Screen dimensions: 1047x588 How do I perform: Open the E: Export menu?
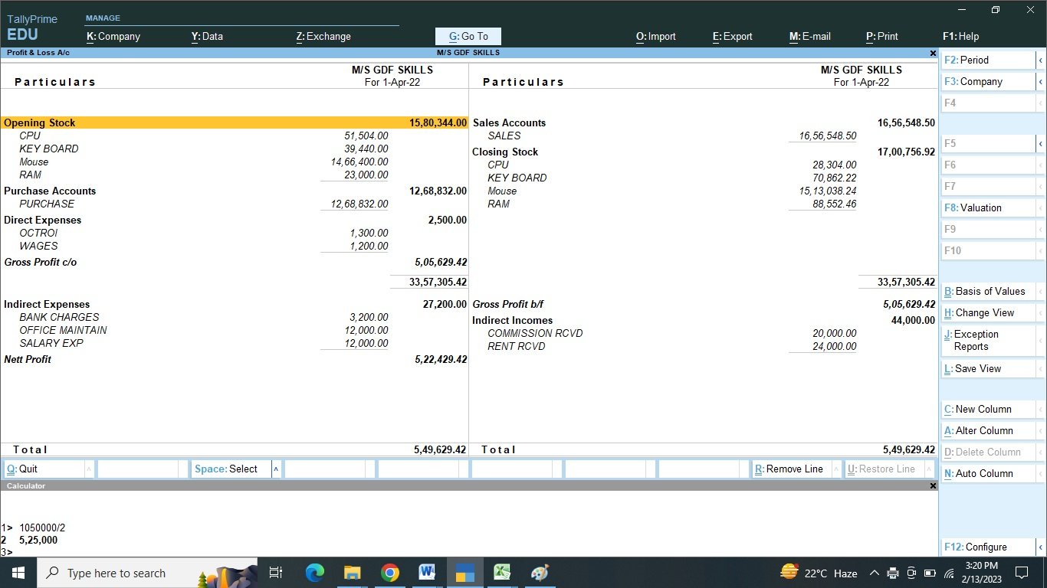click(732, 36)
